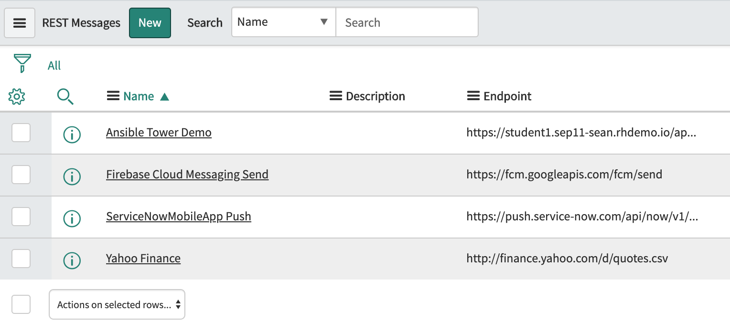Sort by the Name column header
This screenshot has width=730, height=332.
[x=139, y=96]
